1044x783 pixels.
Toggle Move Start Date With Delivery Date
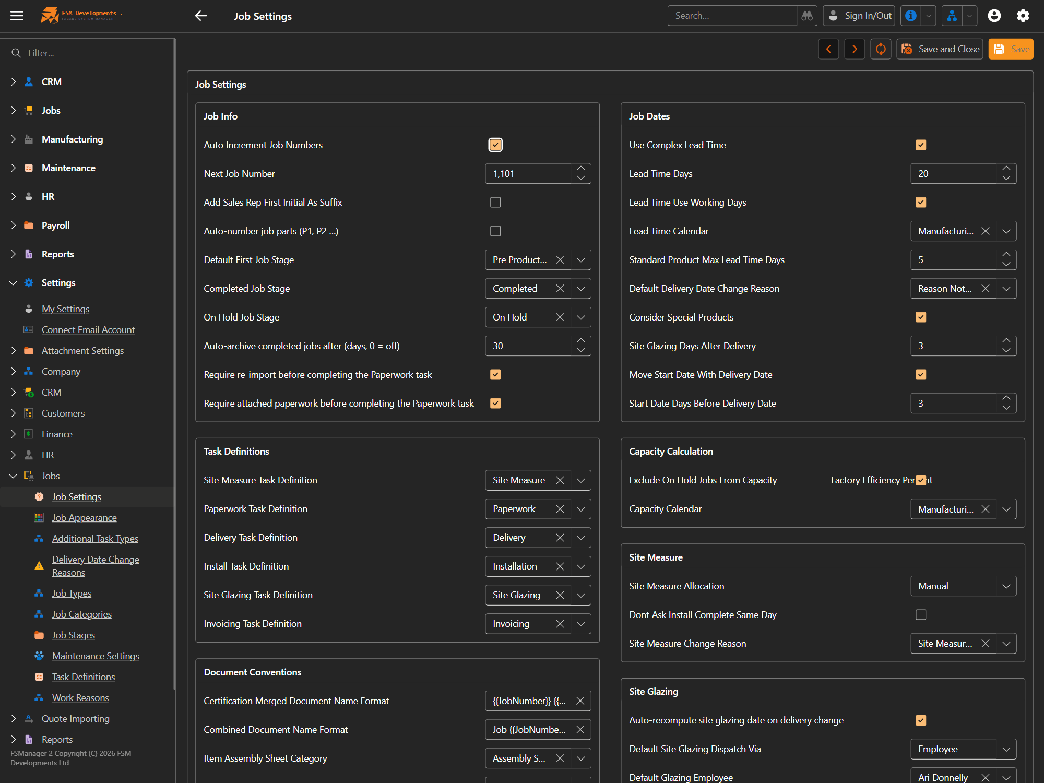pyautogui.click(x=921, y=375)
